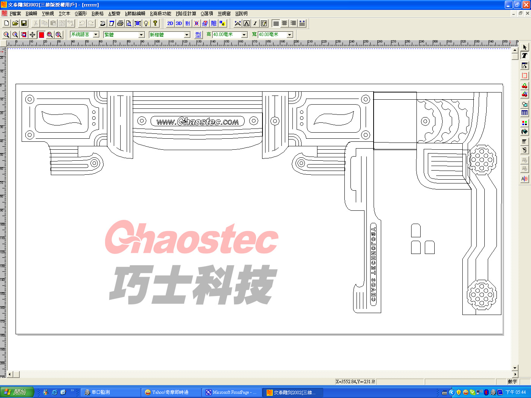The image size is (531, 398).
Task: Switch to 2D mode button
Action: 170,24
